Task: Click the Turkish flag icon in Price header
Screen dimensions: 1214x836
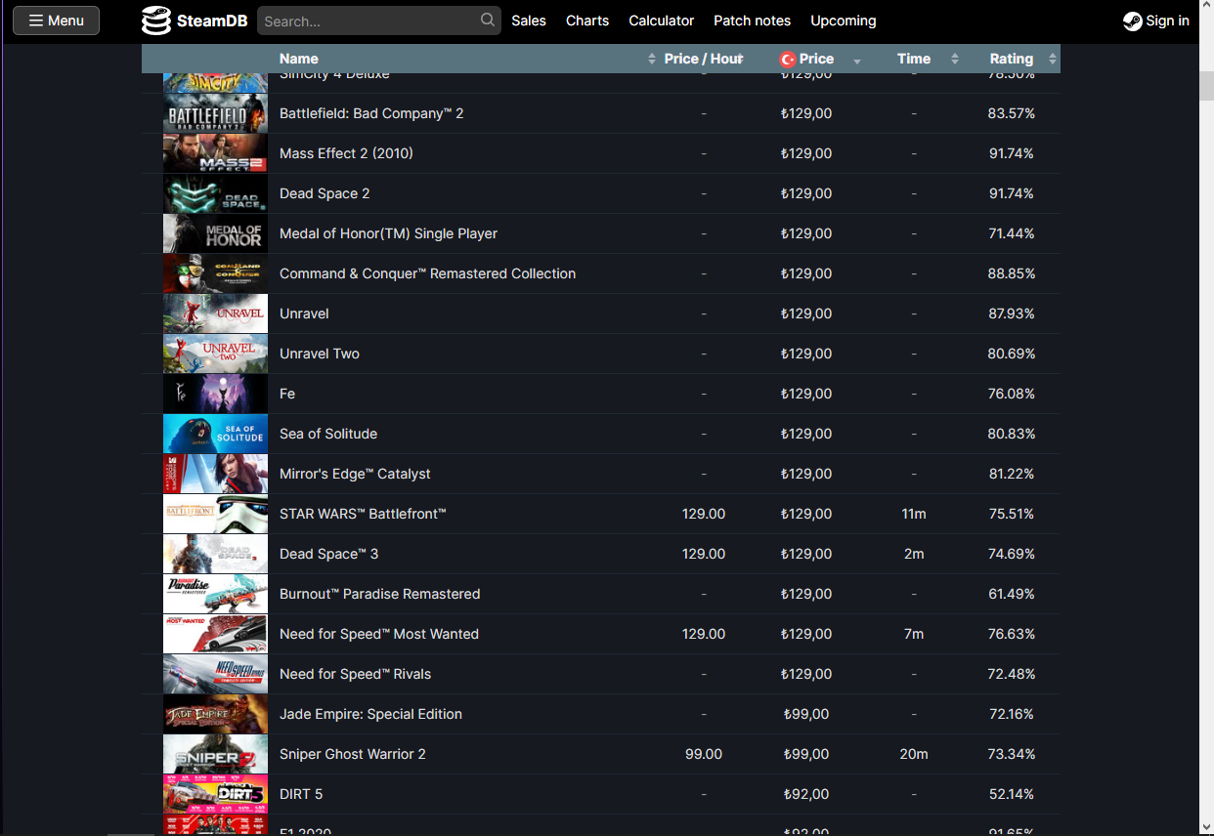Action: (788, 60)
